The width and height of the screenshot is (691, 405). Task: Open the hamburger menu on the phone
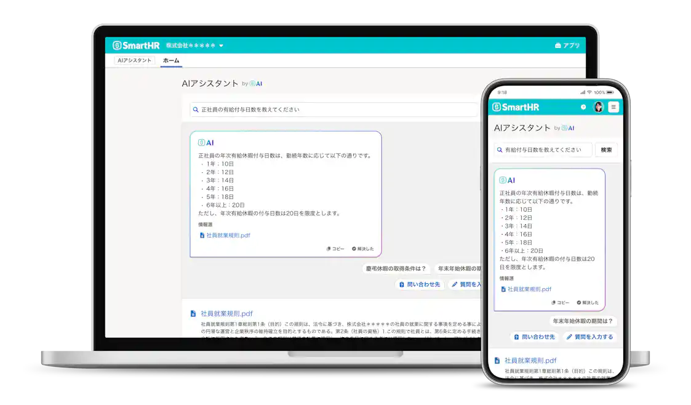[x=613, y=107]
